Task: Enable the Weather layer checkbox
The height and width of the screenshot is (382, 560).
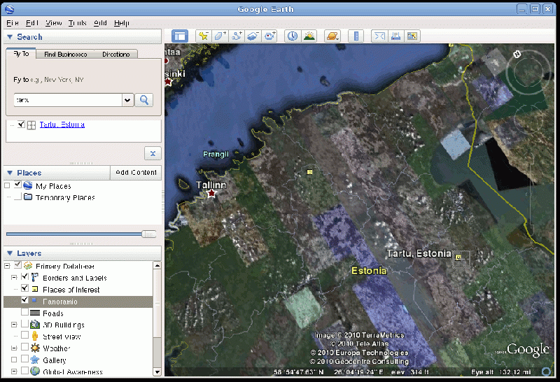Action: 24,347
